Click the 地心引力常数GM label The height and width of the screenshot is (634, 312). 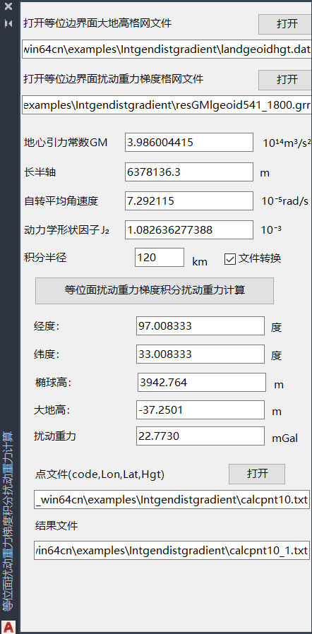[x=66, y=143]
